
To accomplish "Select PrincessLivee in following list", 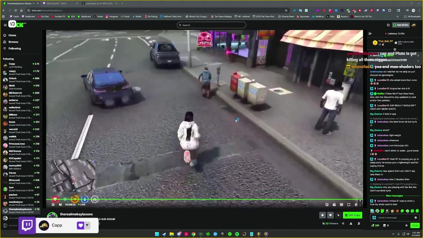I will coord(21,145).
